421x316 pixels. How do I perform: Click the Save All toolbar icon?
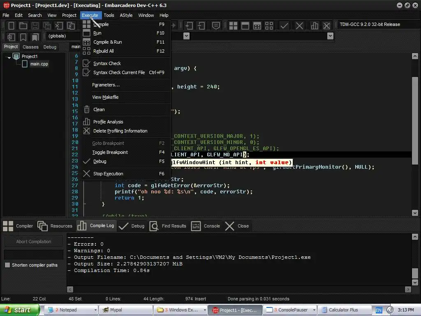tap(47, 26)
